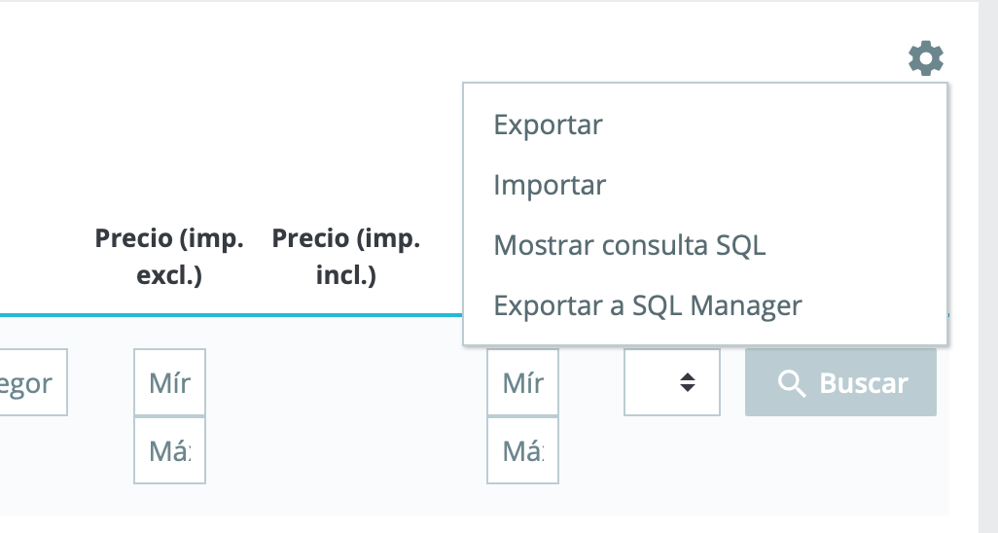Sort by Precio (imp. incl.) header
Screen dimensions: 998x533
[x=346, y=257]
